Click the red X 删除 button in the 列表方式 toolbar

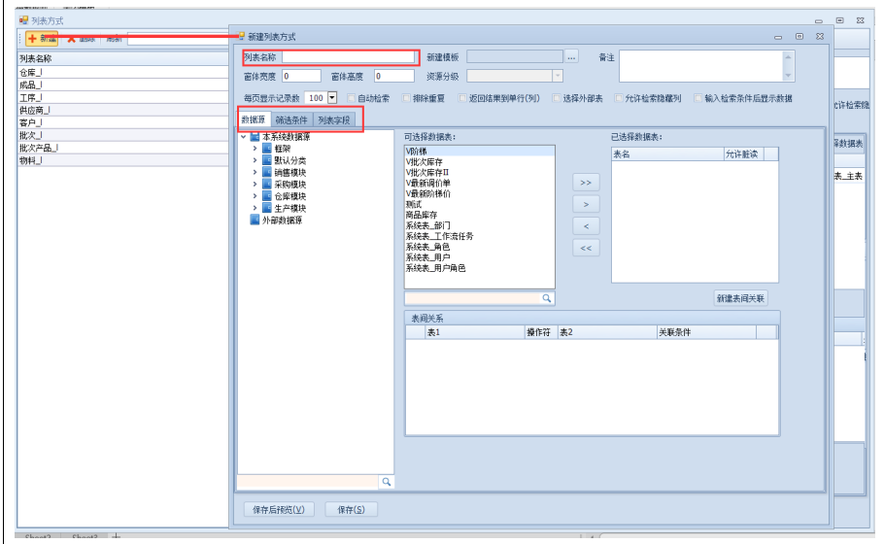click(x=82, y=38)
